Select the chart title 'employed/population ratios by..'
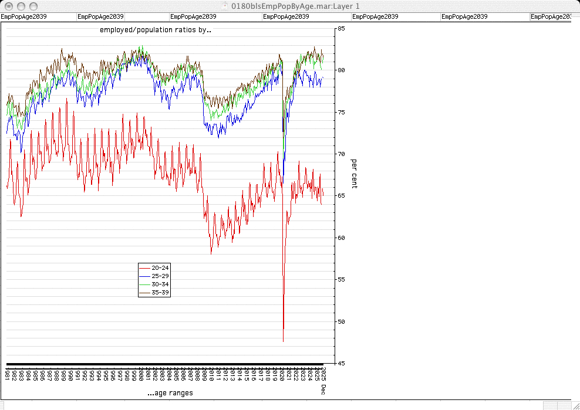This screenshot has height=410, width=580. point(155,29)
